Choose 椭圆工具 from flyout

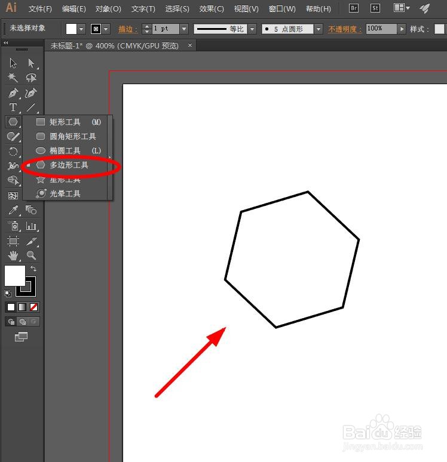pyautogui.click(x=65, y=150)
